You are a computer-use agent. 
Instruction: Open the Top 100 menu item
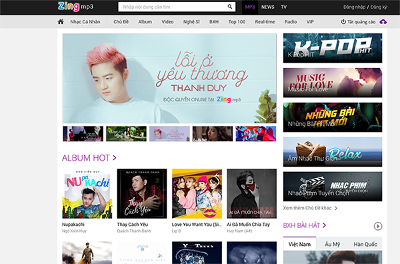(237, 22)
